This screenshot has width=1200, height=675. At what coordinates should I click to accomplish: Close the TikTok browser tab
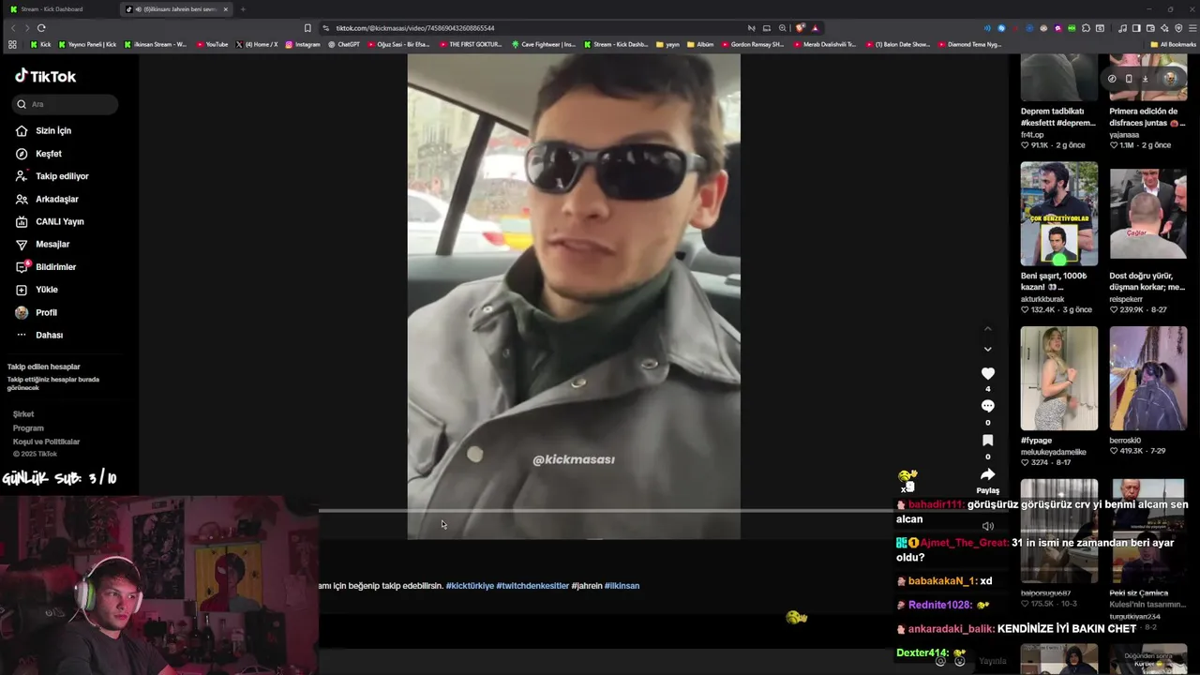[225, 9]
